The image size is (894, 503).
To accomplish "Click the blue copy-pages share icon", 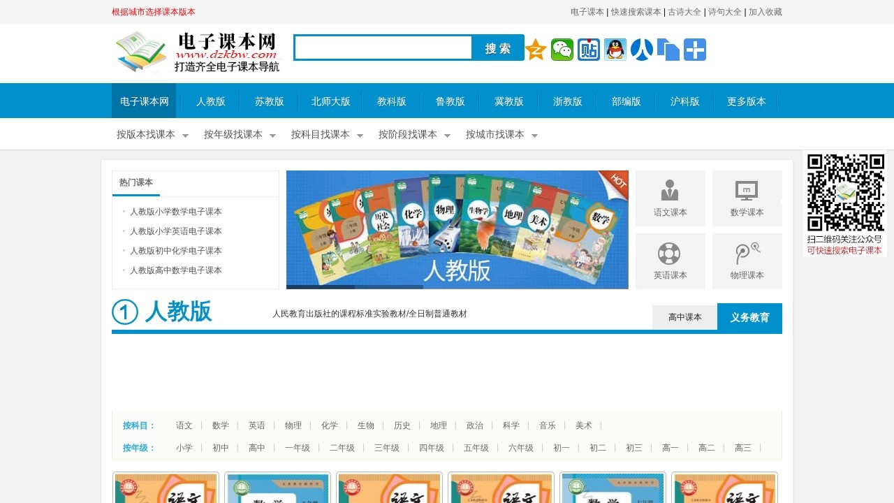I will (668, 50).
